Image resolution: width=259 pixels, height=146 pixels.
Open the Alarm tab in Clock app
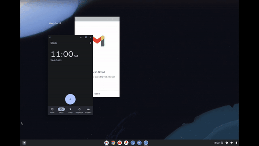coord(52,111)
